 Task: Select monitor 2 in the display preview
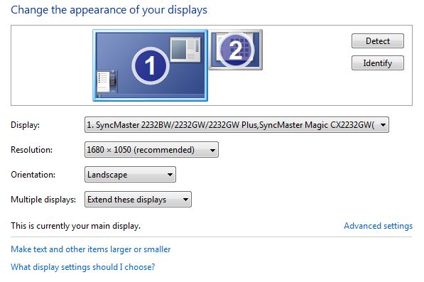point(236,50)
